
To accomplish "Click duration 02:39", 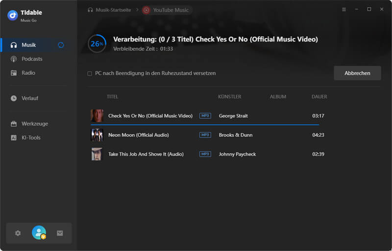I will point(318,154).
